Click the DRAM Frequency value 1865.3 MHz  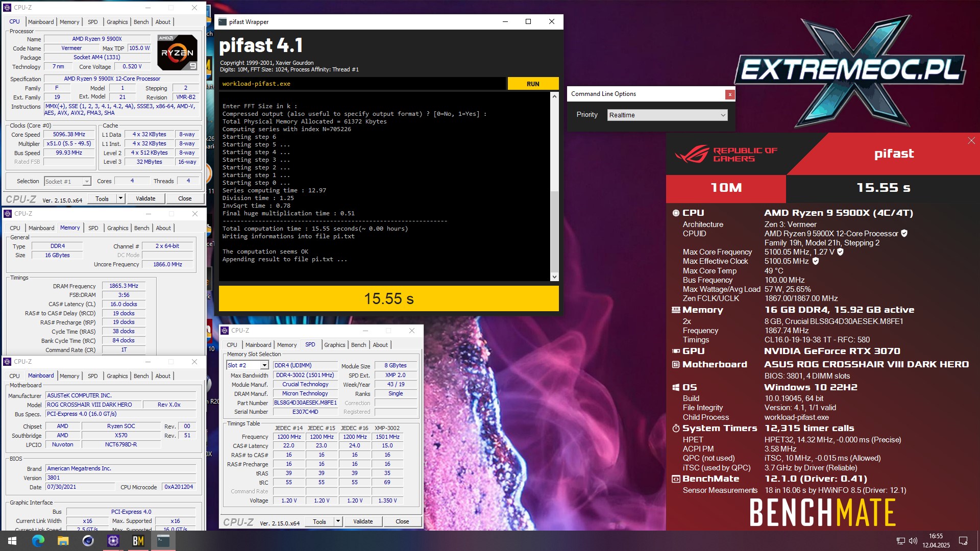(124, 286)
